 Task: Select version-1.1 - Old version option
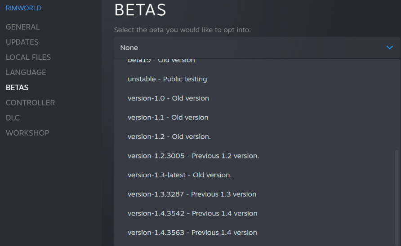point(168,118)
